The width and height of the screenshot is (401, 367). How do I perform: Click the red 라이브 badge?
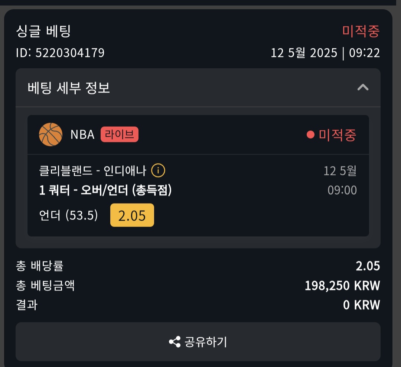(x=119, y=134)
